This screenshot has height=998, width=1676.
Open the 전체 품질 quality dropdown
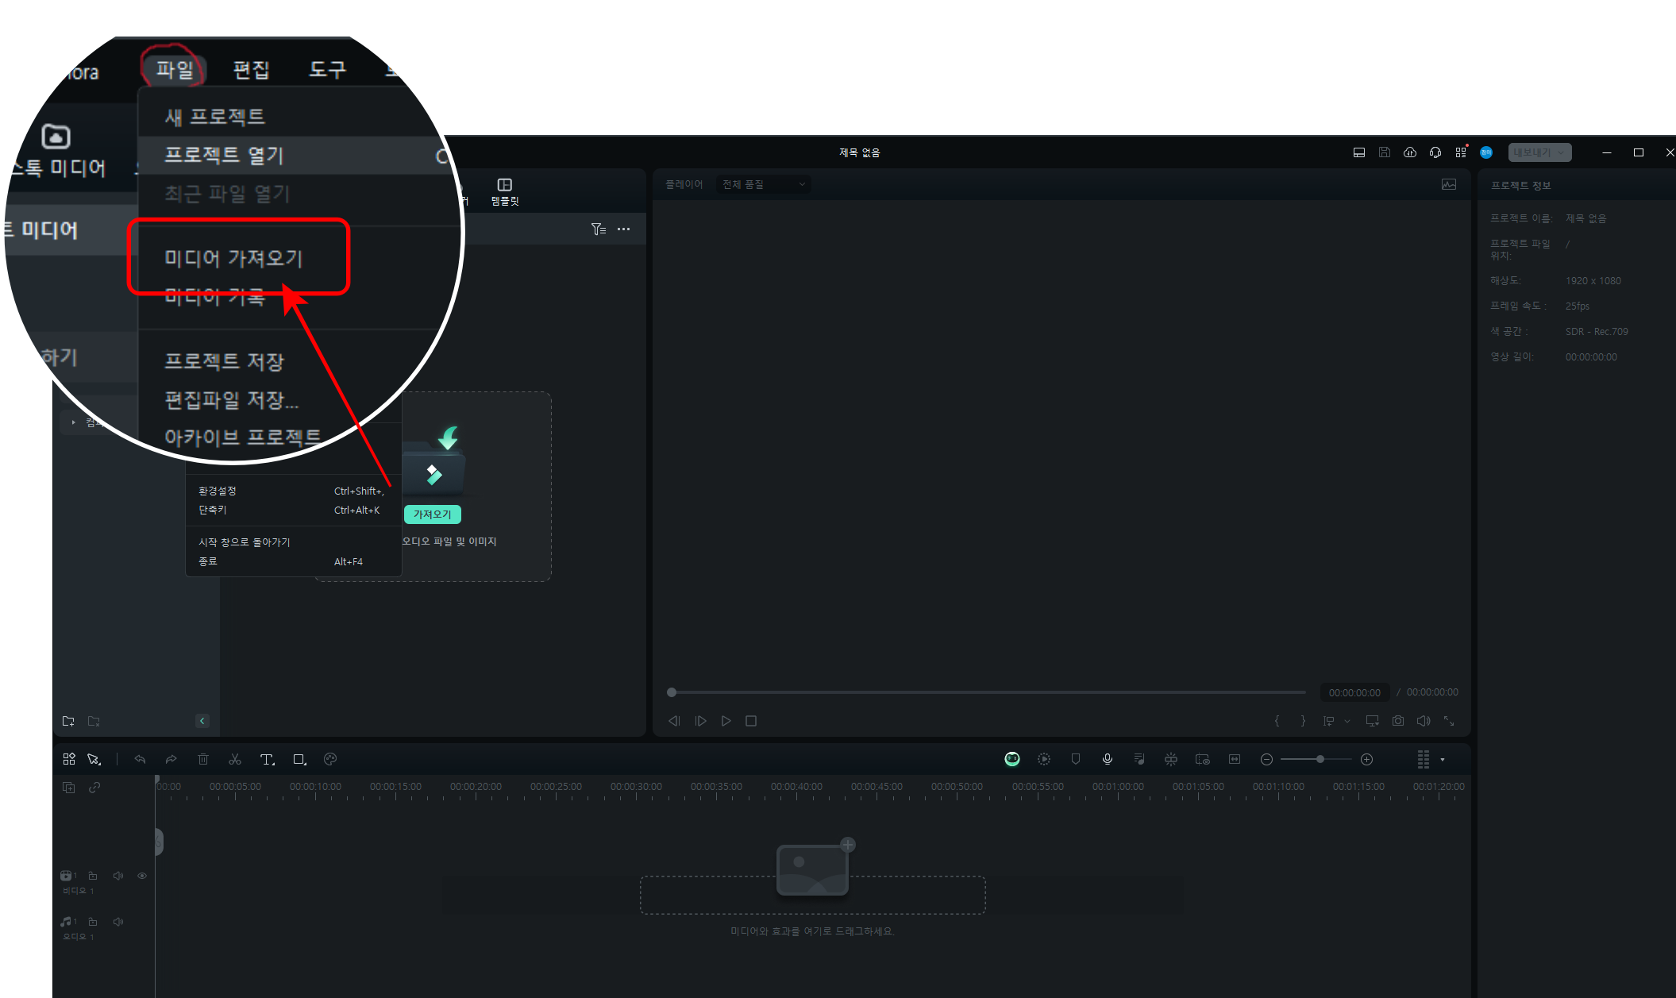pyautogui.click(x=763, y=184)
